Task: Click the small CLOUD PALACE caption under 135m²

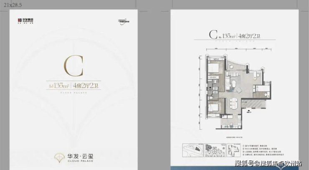Action: [73, 92]
